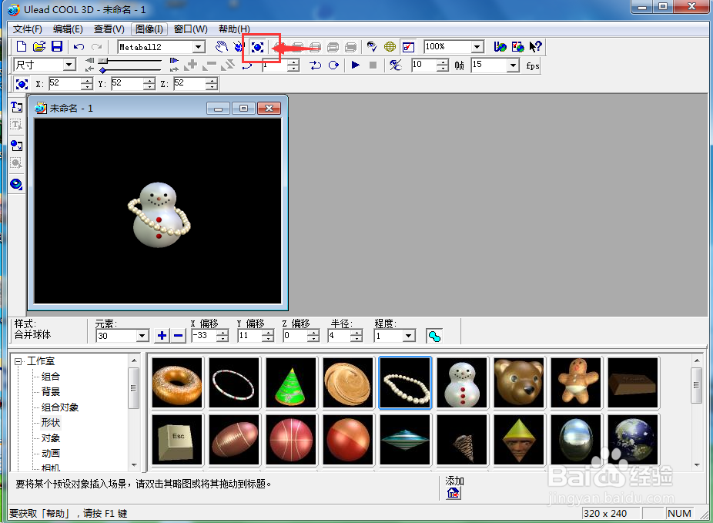Select 形状 in the studio tree
713x523 pixels.
[x=51, y=423]
